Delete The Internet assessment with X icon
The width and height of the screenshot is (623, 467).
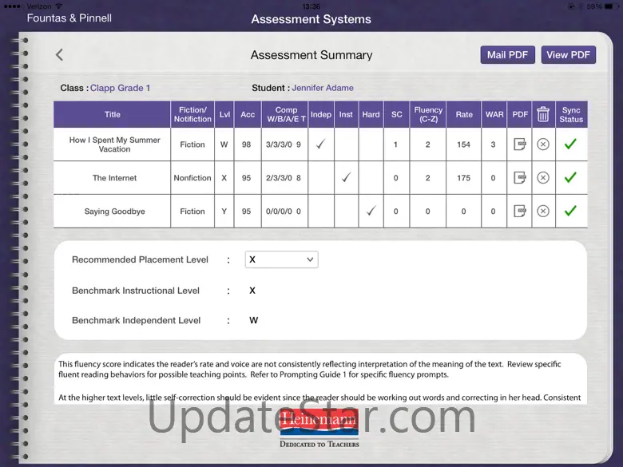tap(543, 177)
